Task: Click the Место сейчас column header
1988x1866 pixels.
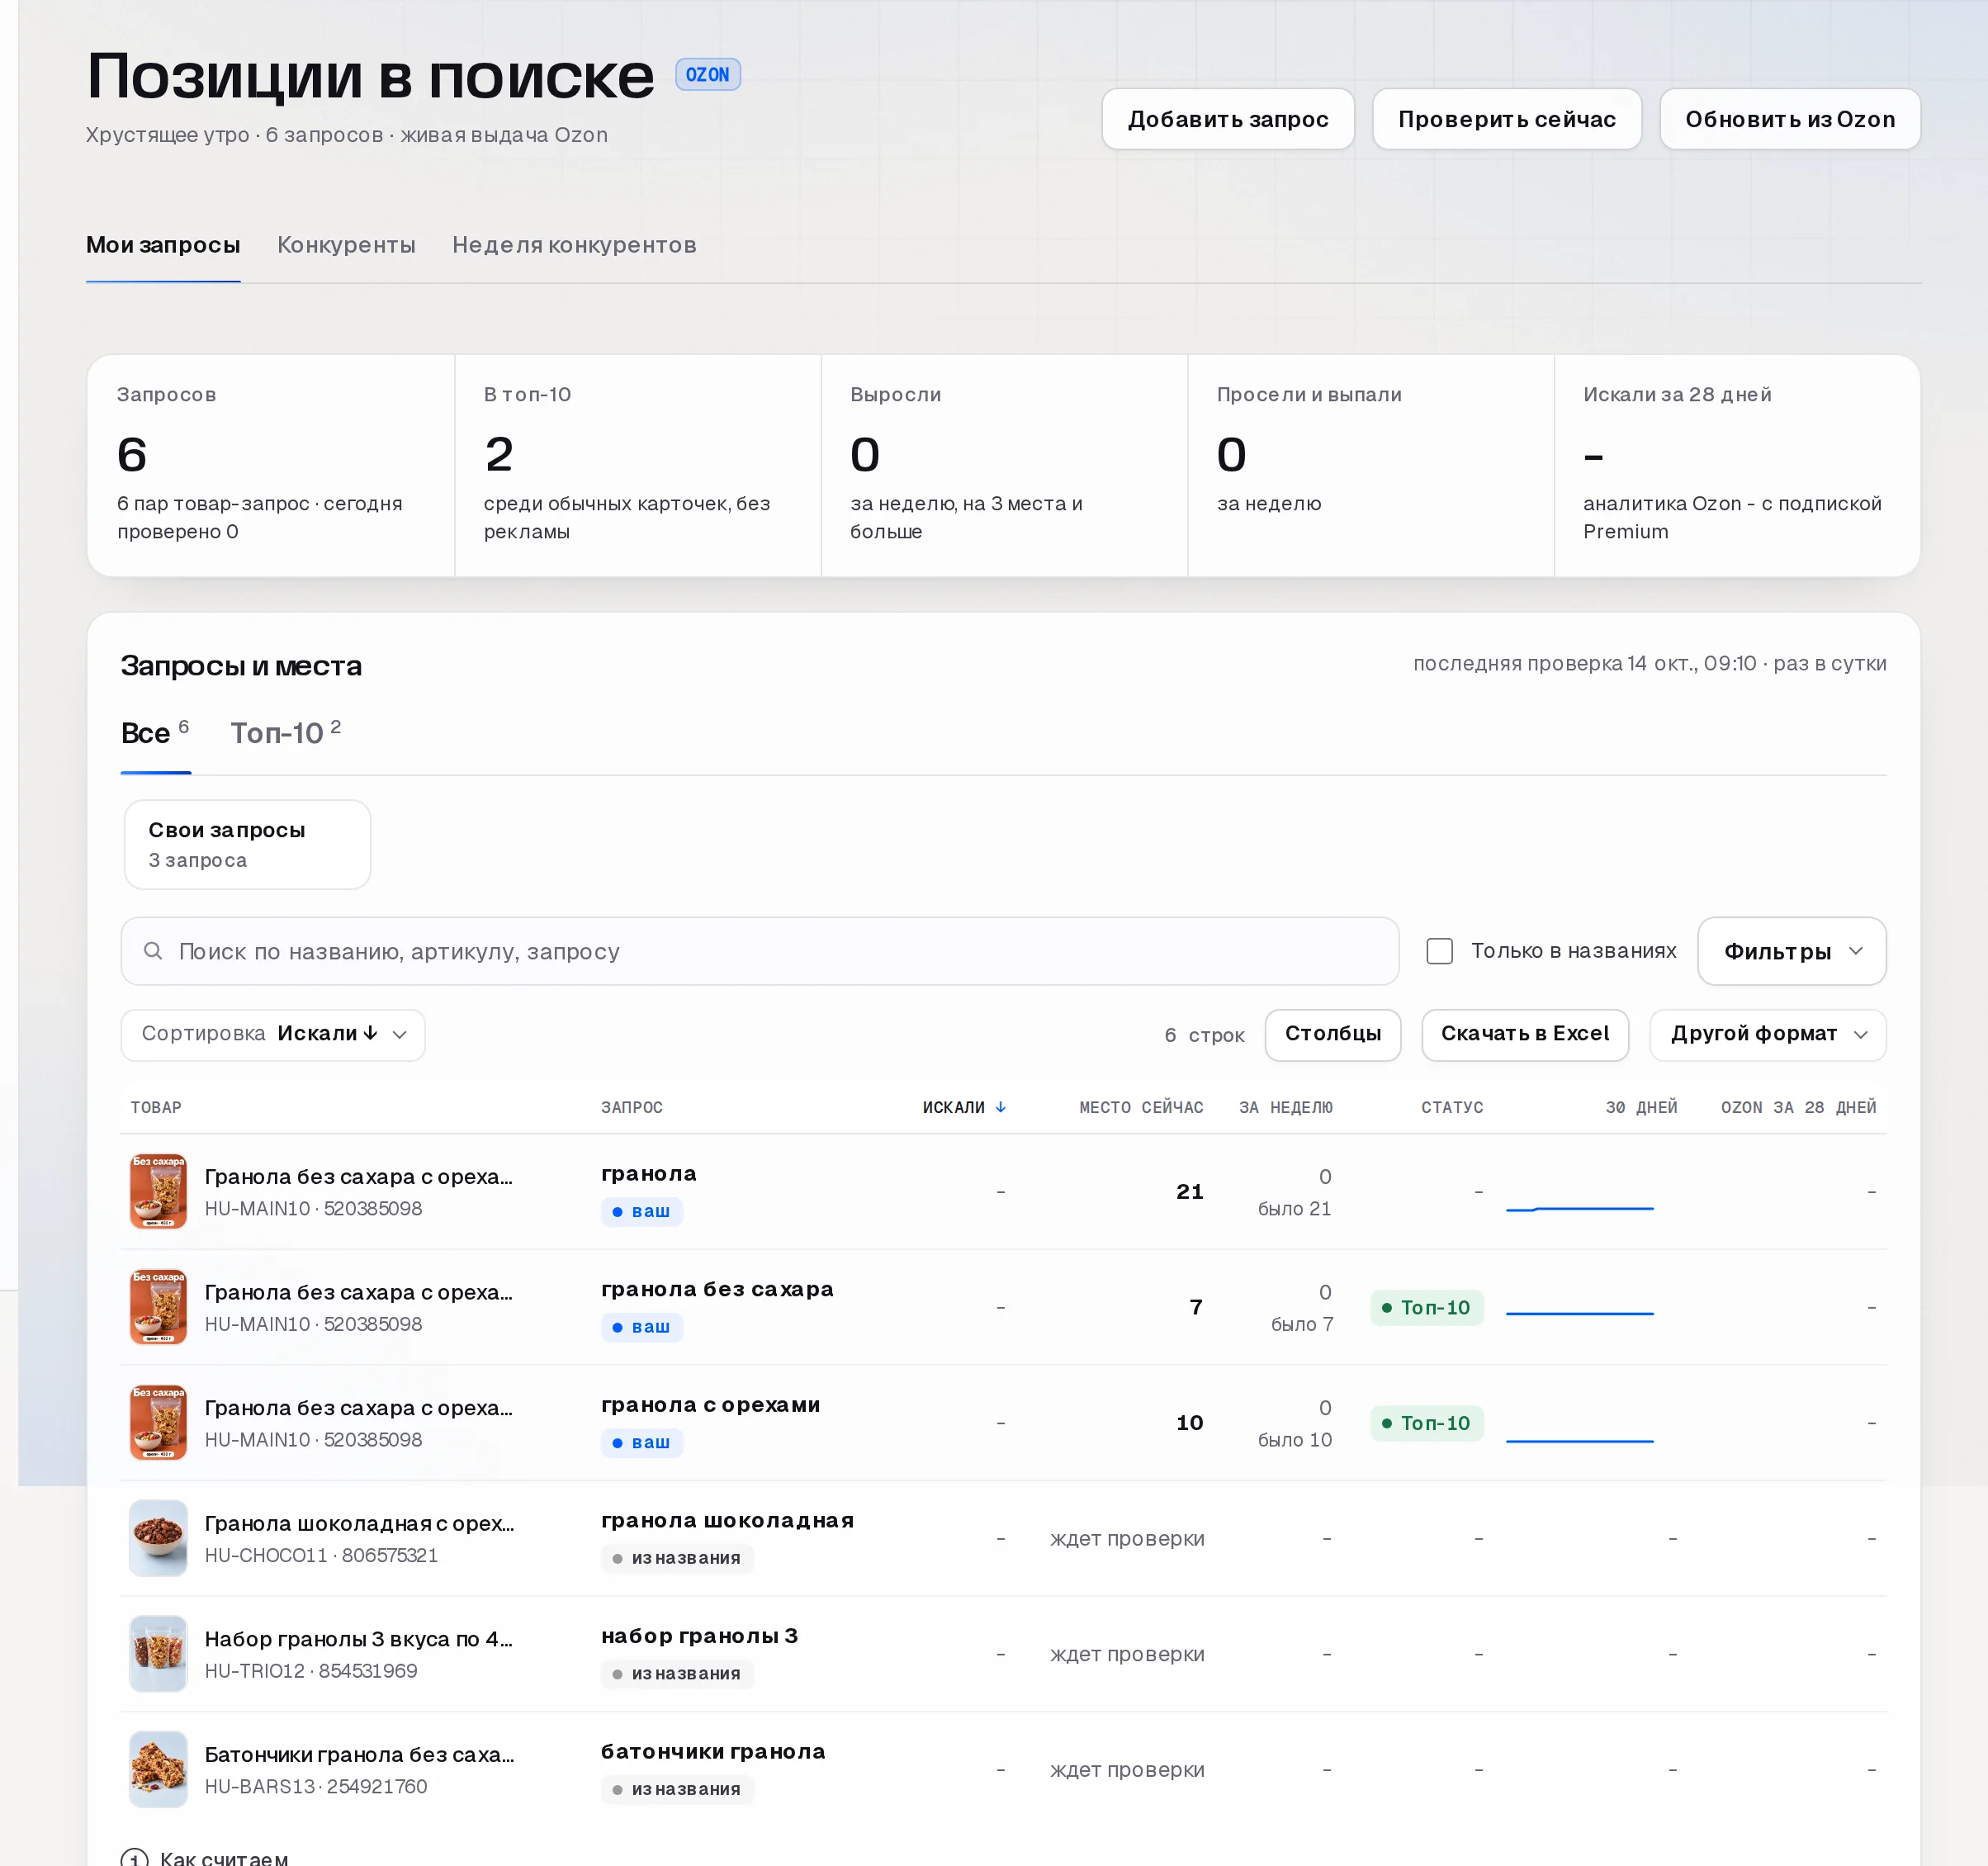Action: point(1141,1107)
